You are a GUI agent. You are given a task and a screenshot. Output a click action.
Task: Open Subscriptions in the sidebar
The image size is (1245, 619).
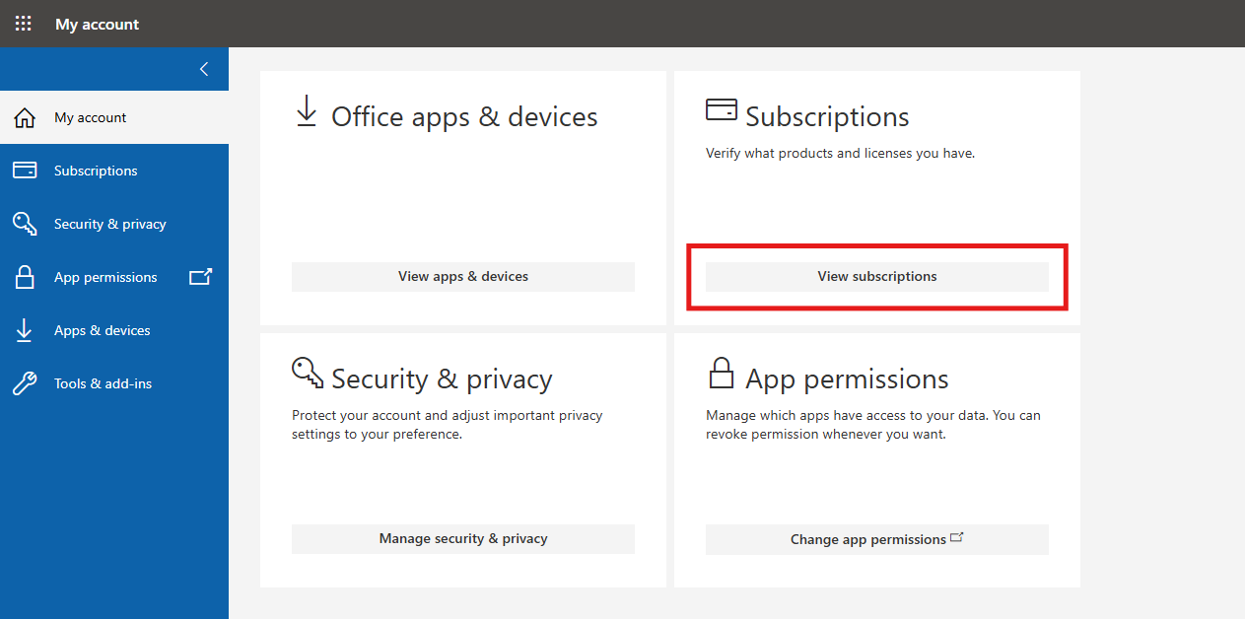pos(114,171)
